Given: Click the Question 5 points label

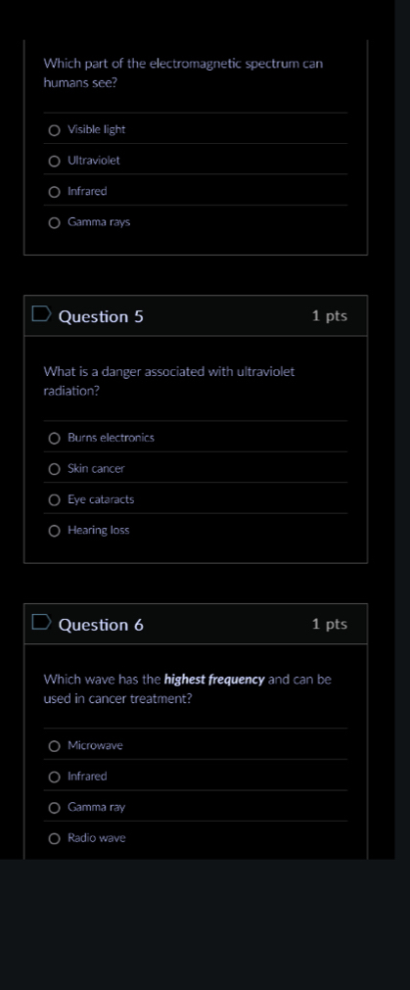Looking at the screenshot, I should 329,315.
